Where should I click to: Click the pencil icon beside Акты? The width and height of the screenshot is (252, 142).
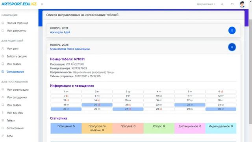(3, 136)
